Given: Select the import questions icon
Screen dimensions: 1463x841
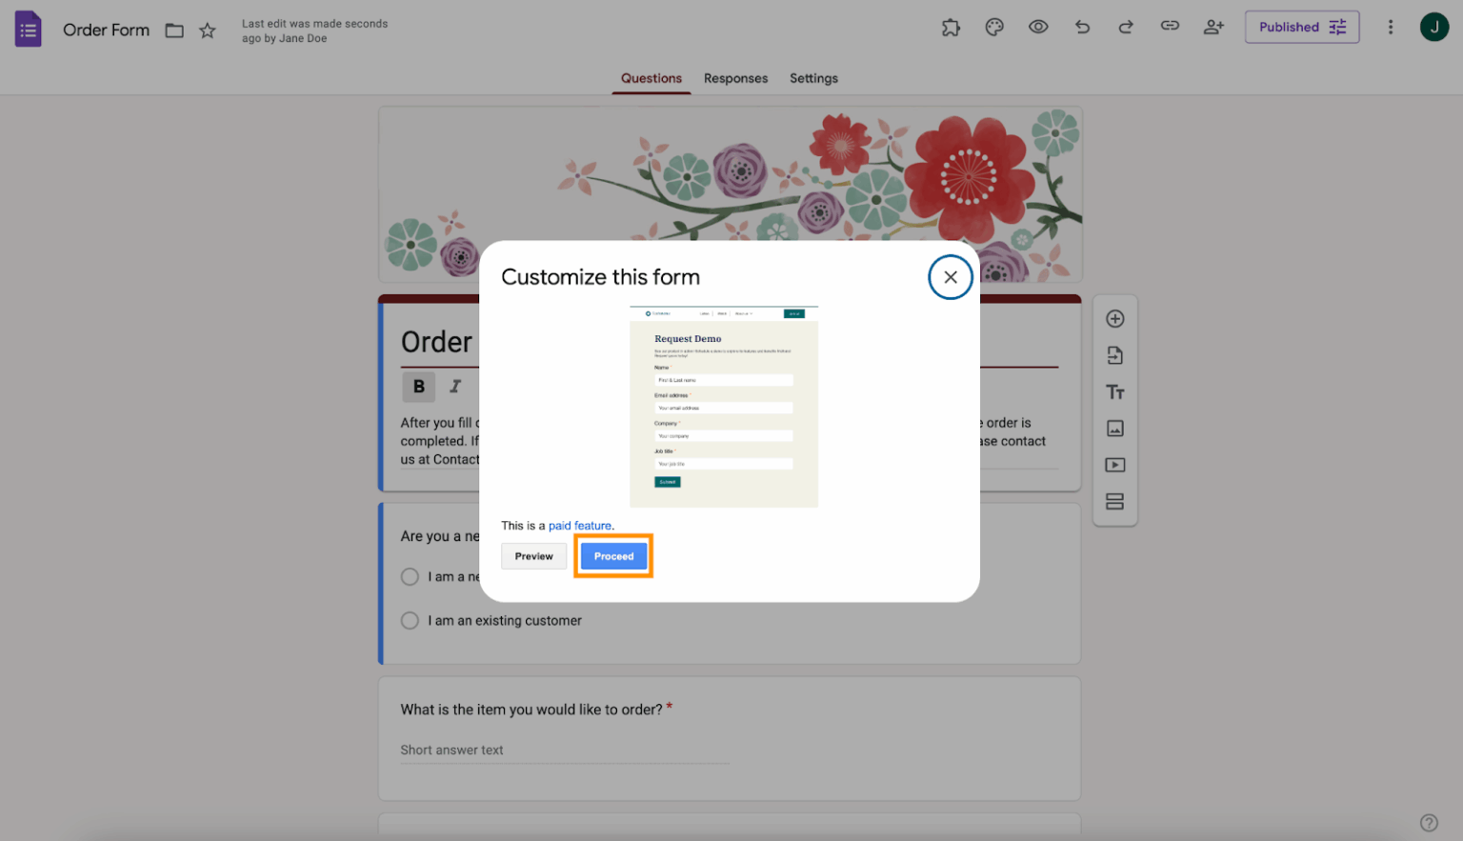Looking at the screenshot, I should click(x=1114, y=355).
